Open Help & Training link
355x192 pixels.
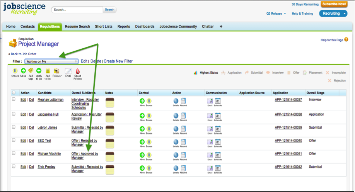pyautogui.click(x=302, y=14)
